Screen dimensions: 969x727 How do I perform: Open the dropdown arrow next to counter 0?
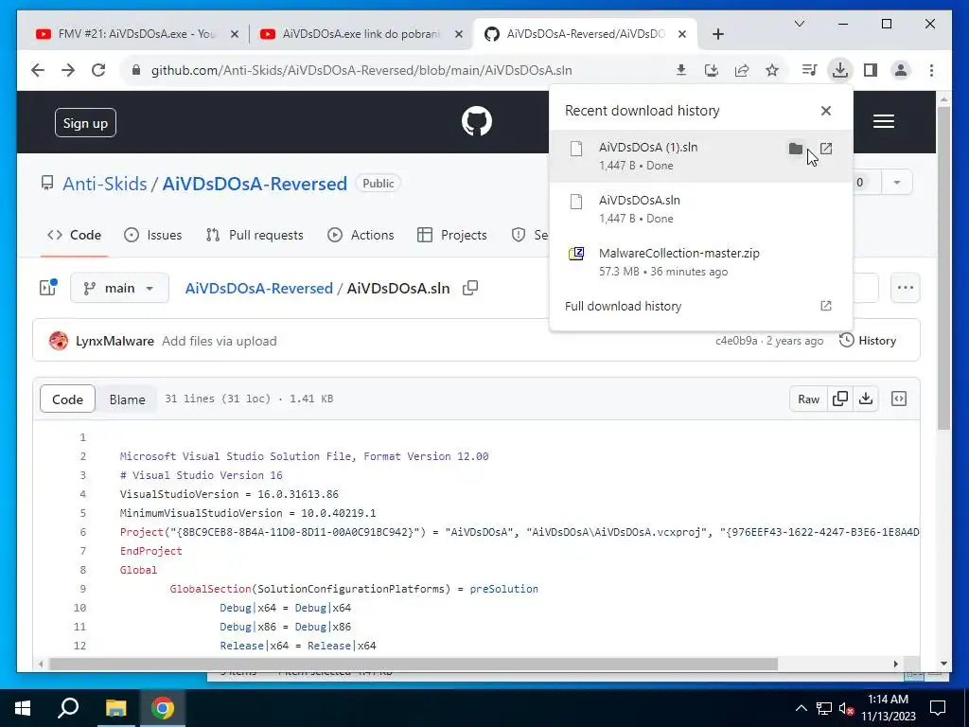897,183
